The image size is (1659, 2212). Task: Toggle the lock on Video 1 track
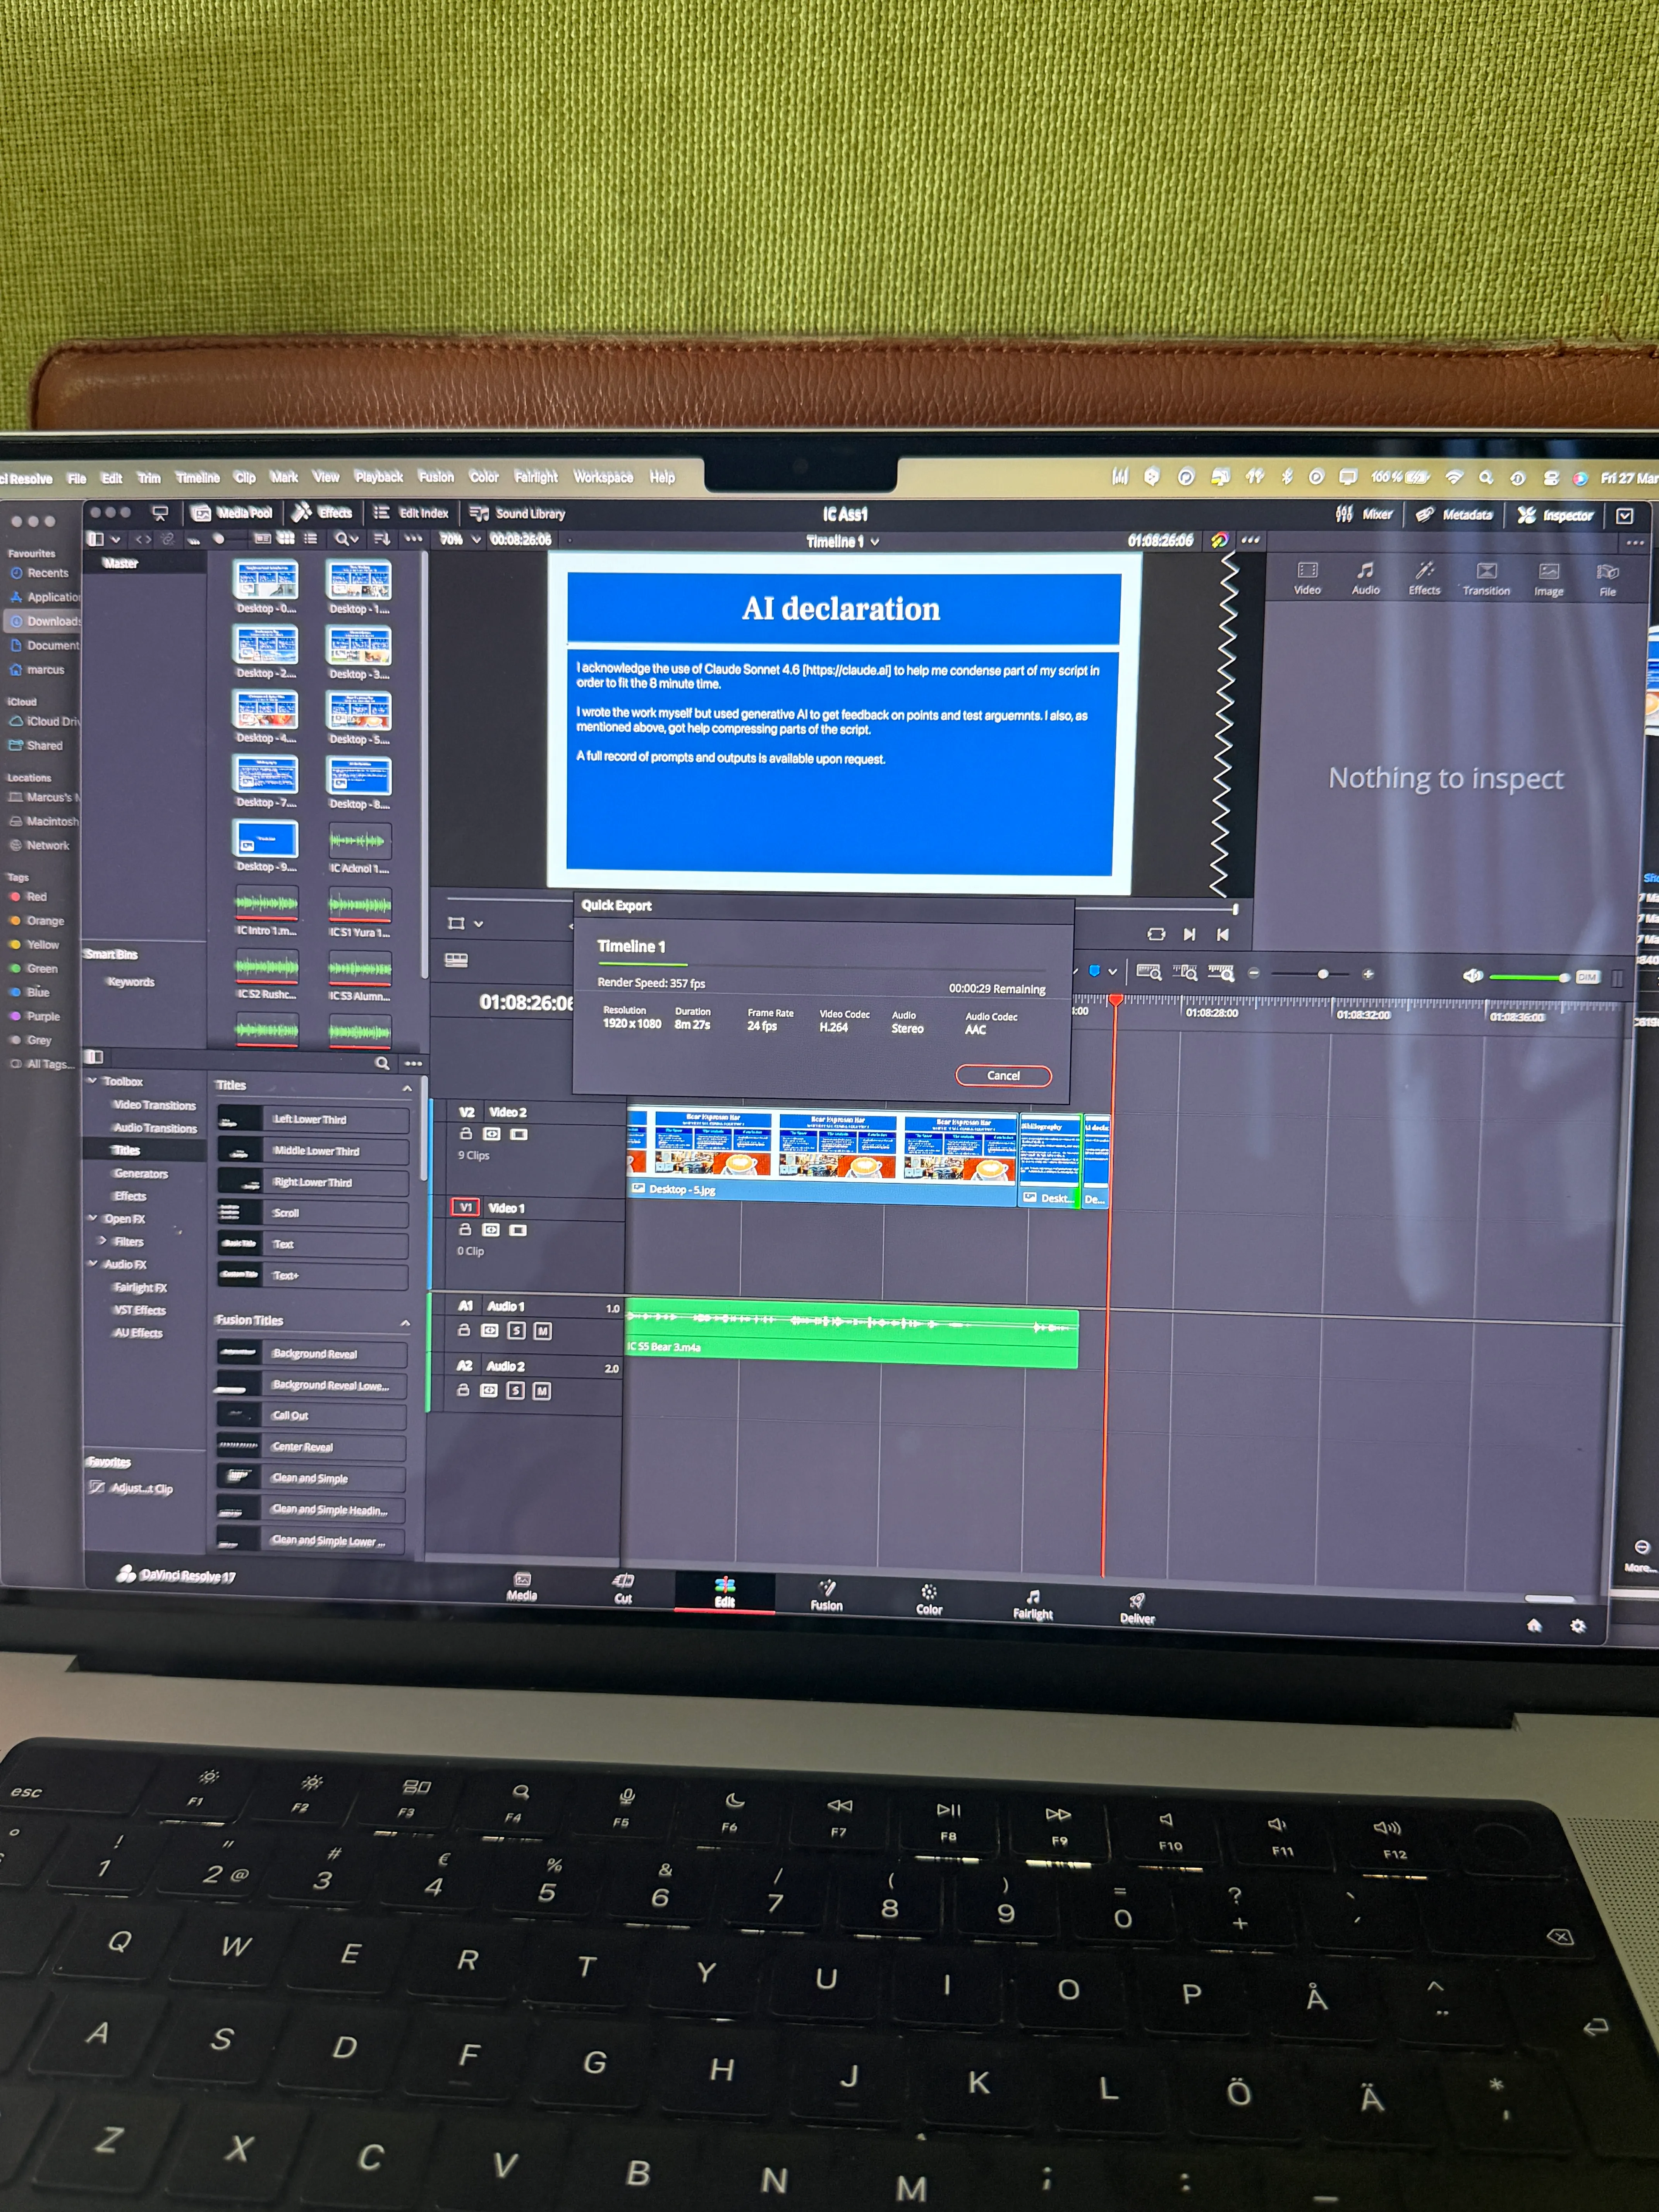[465, 1230]
